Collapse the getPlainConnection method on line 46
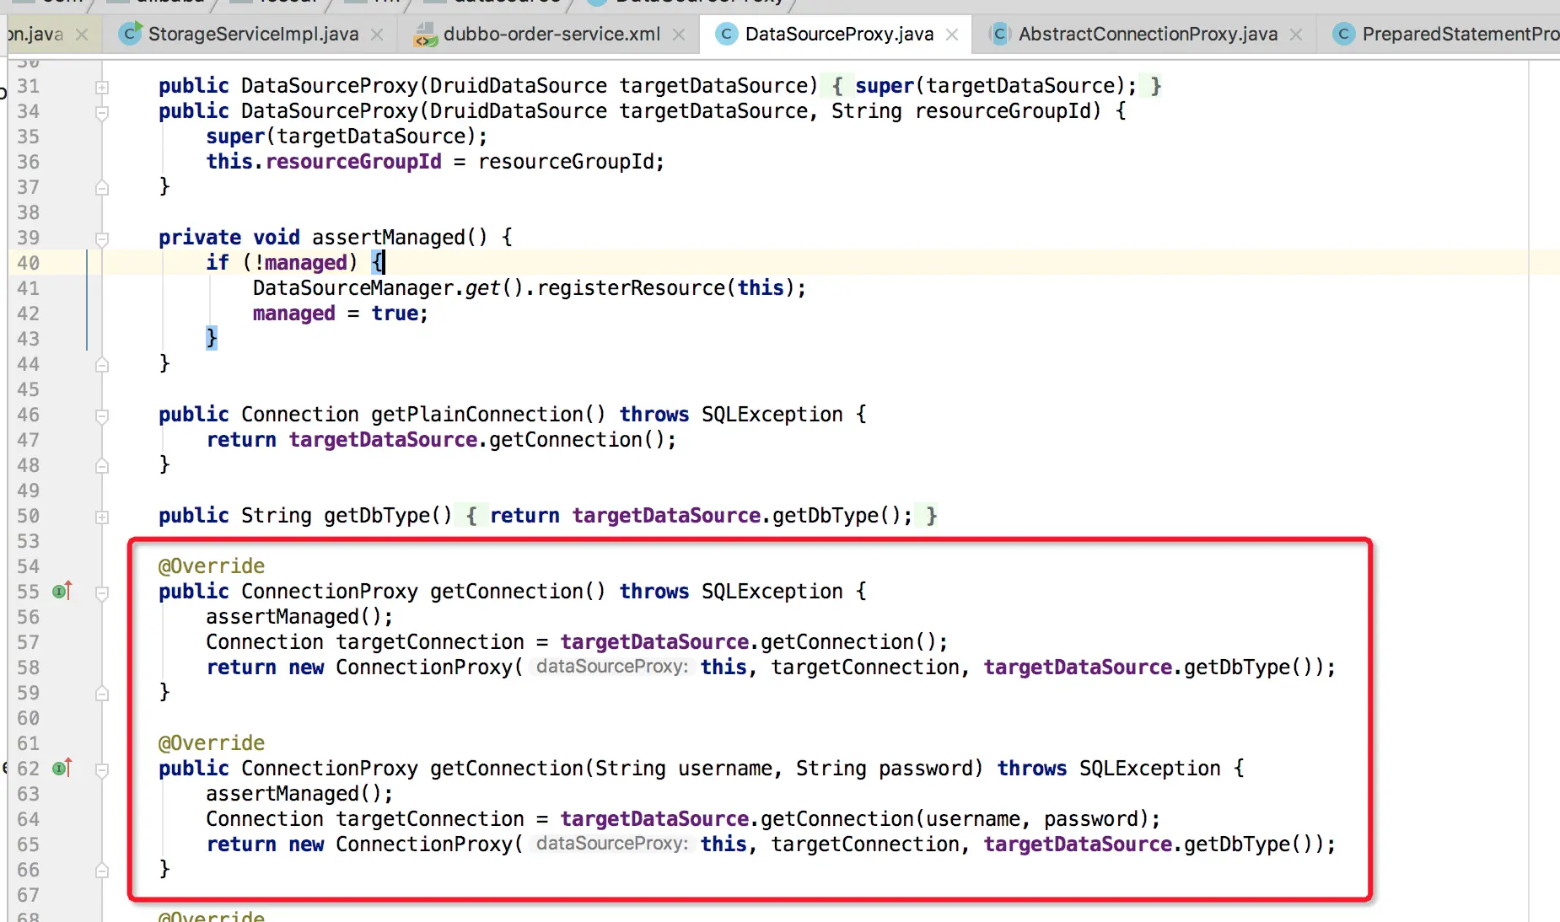The height and width of the screenshot is (922, 1560). click(102, 415)
